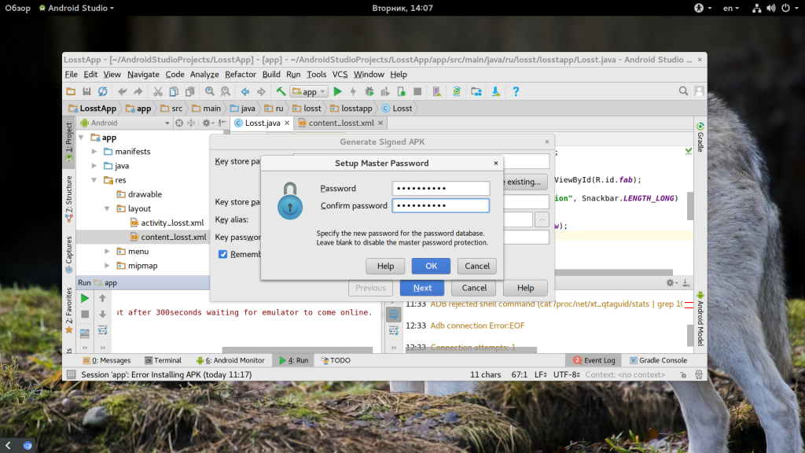This screenshot has width=805, height=453.
Task: Open the app run configuration dropdown
Action: (308, 92)
